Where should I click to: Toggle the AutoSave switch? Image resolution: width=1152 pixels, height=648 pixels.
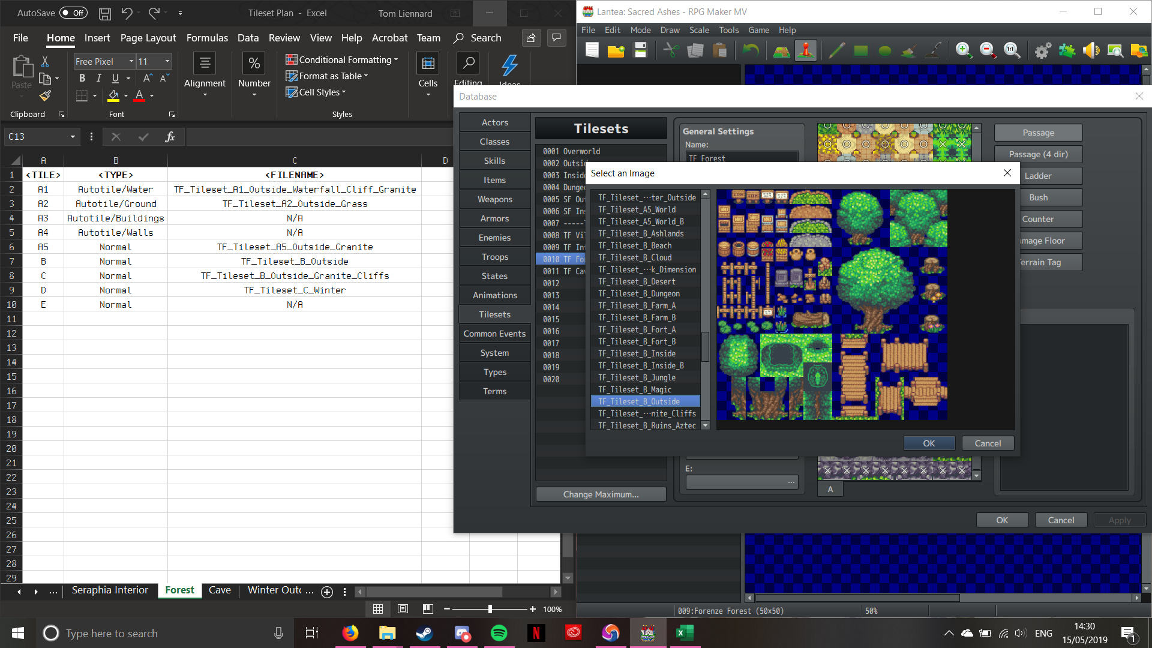(x=73, y=13)
